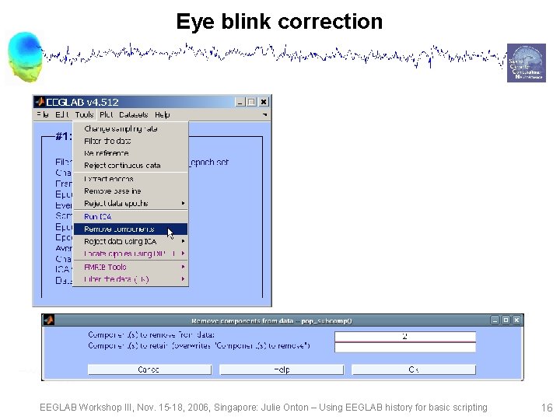
Task: Click the highlighted Remove components entry
Action: pyautogui.click(x=131, y=229)
